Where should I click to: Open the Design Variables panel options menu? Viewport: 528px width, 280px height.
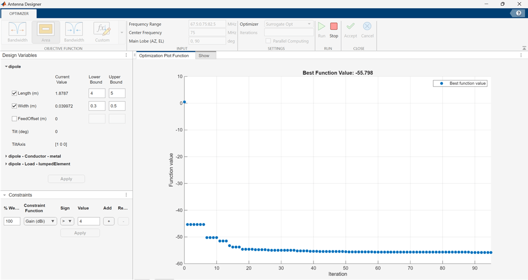126,55
